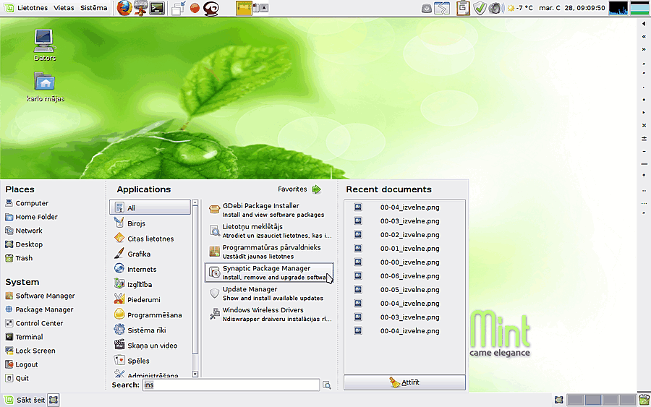Open the clipboard manager tray icon

pyautogui.click(x=462, y=8)
